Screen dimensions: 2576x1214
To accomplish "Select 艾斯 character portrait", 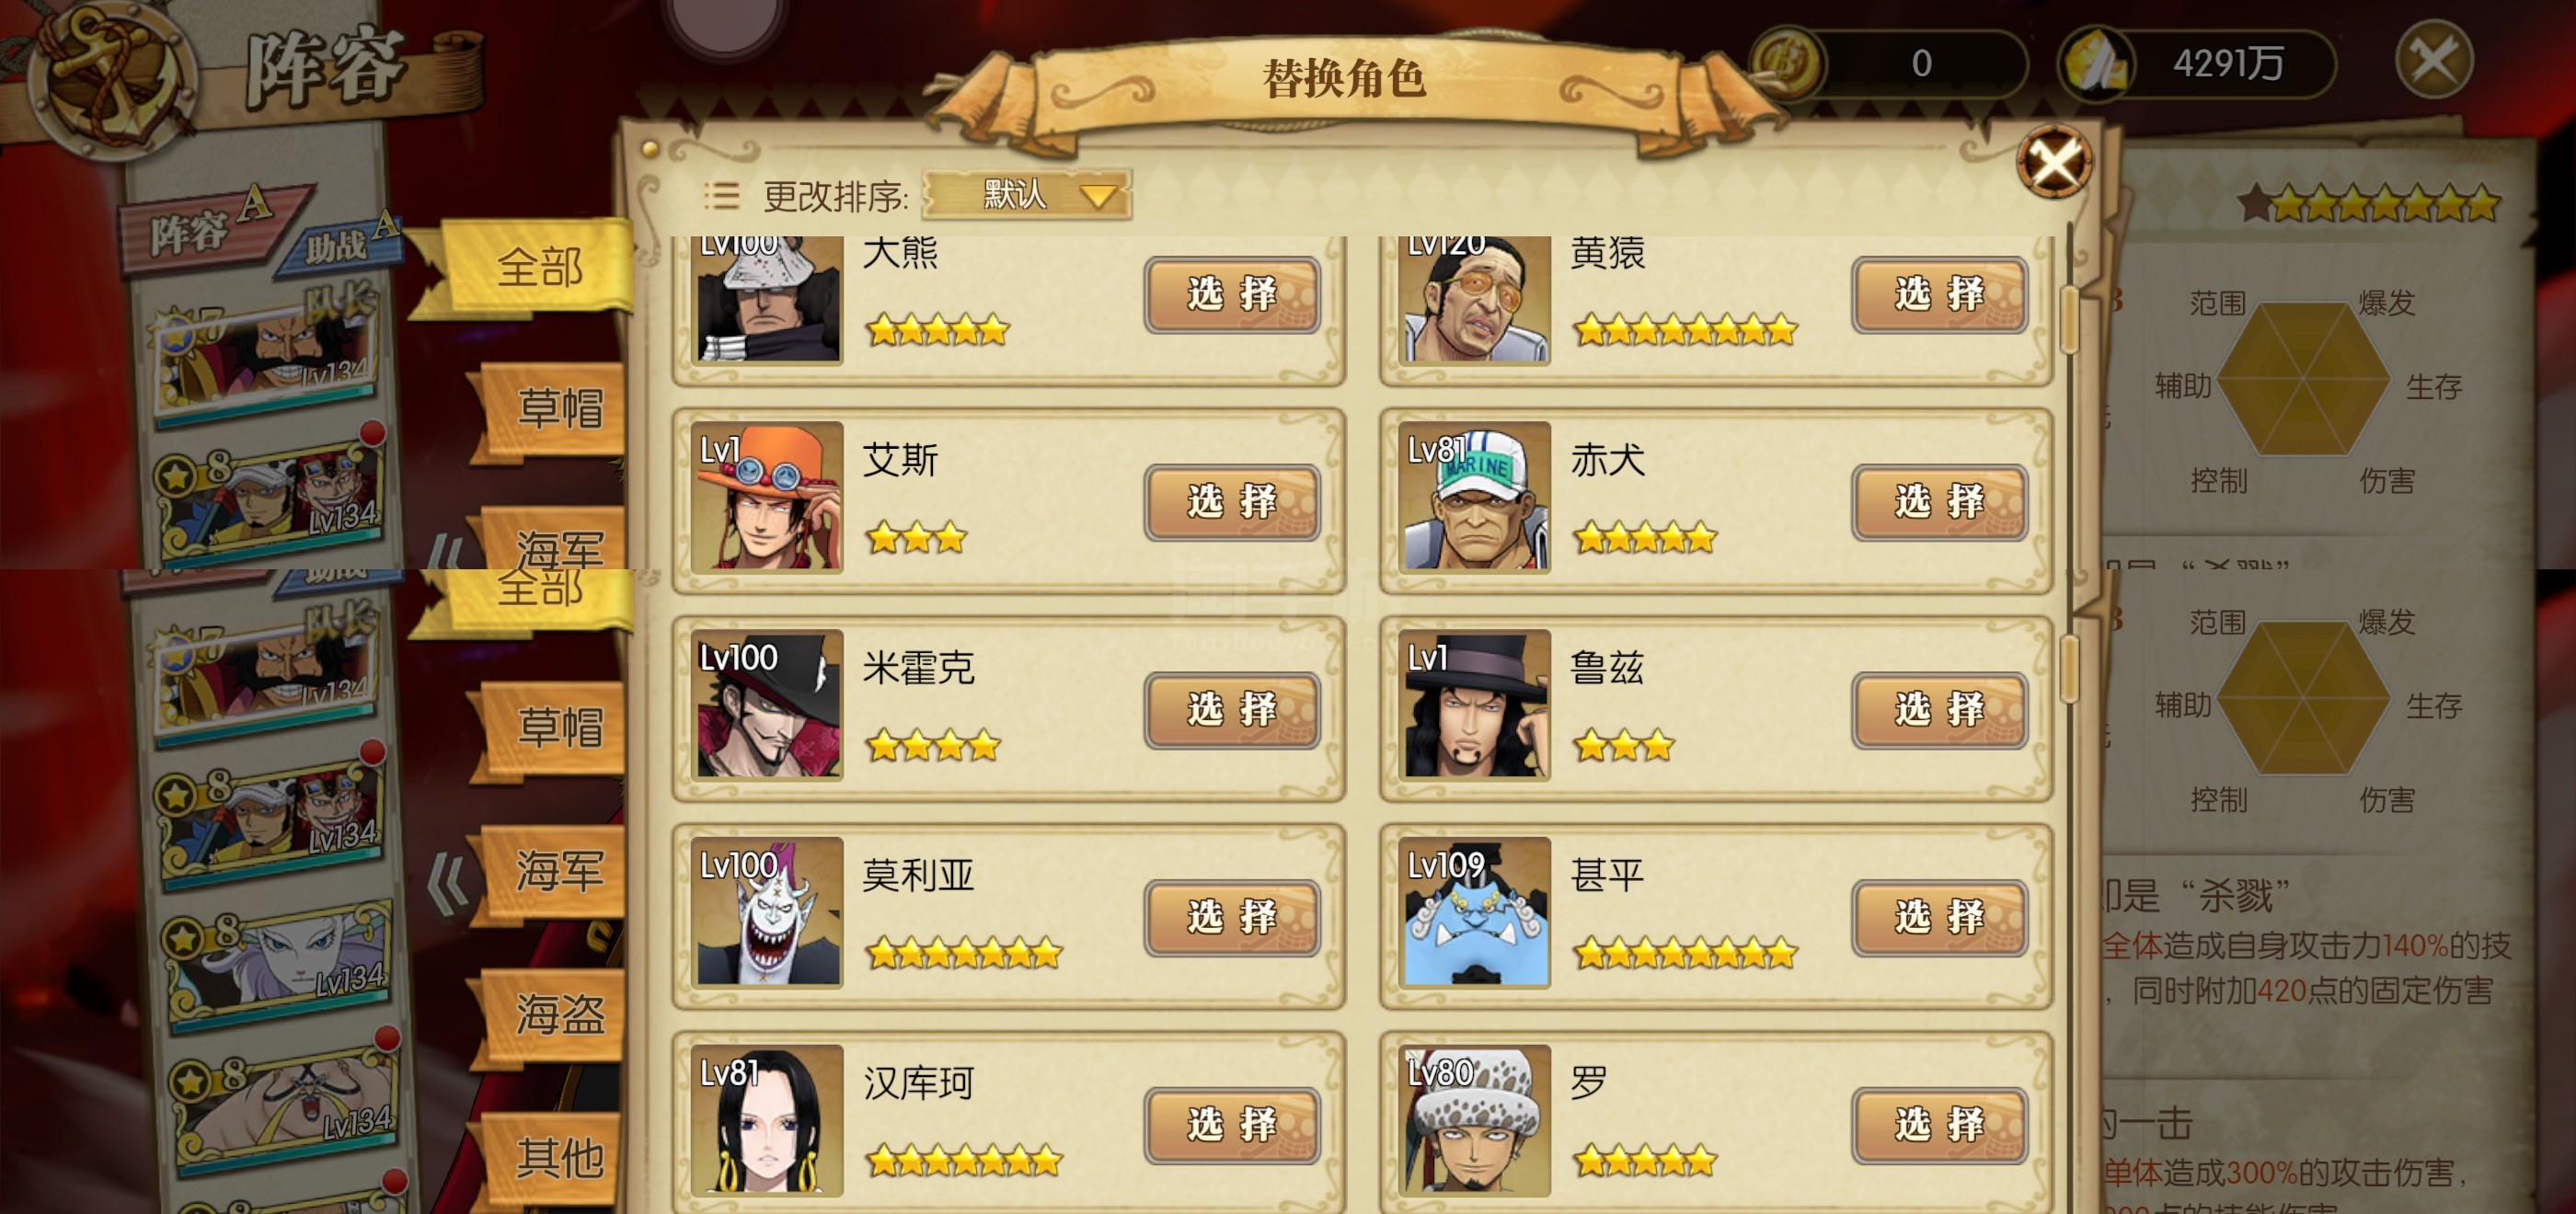I will 768,497.
